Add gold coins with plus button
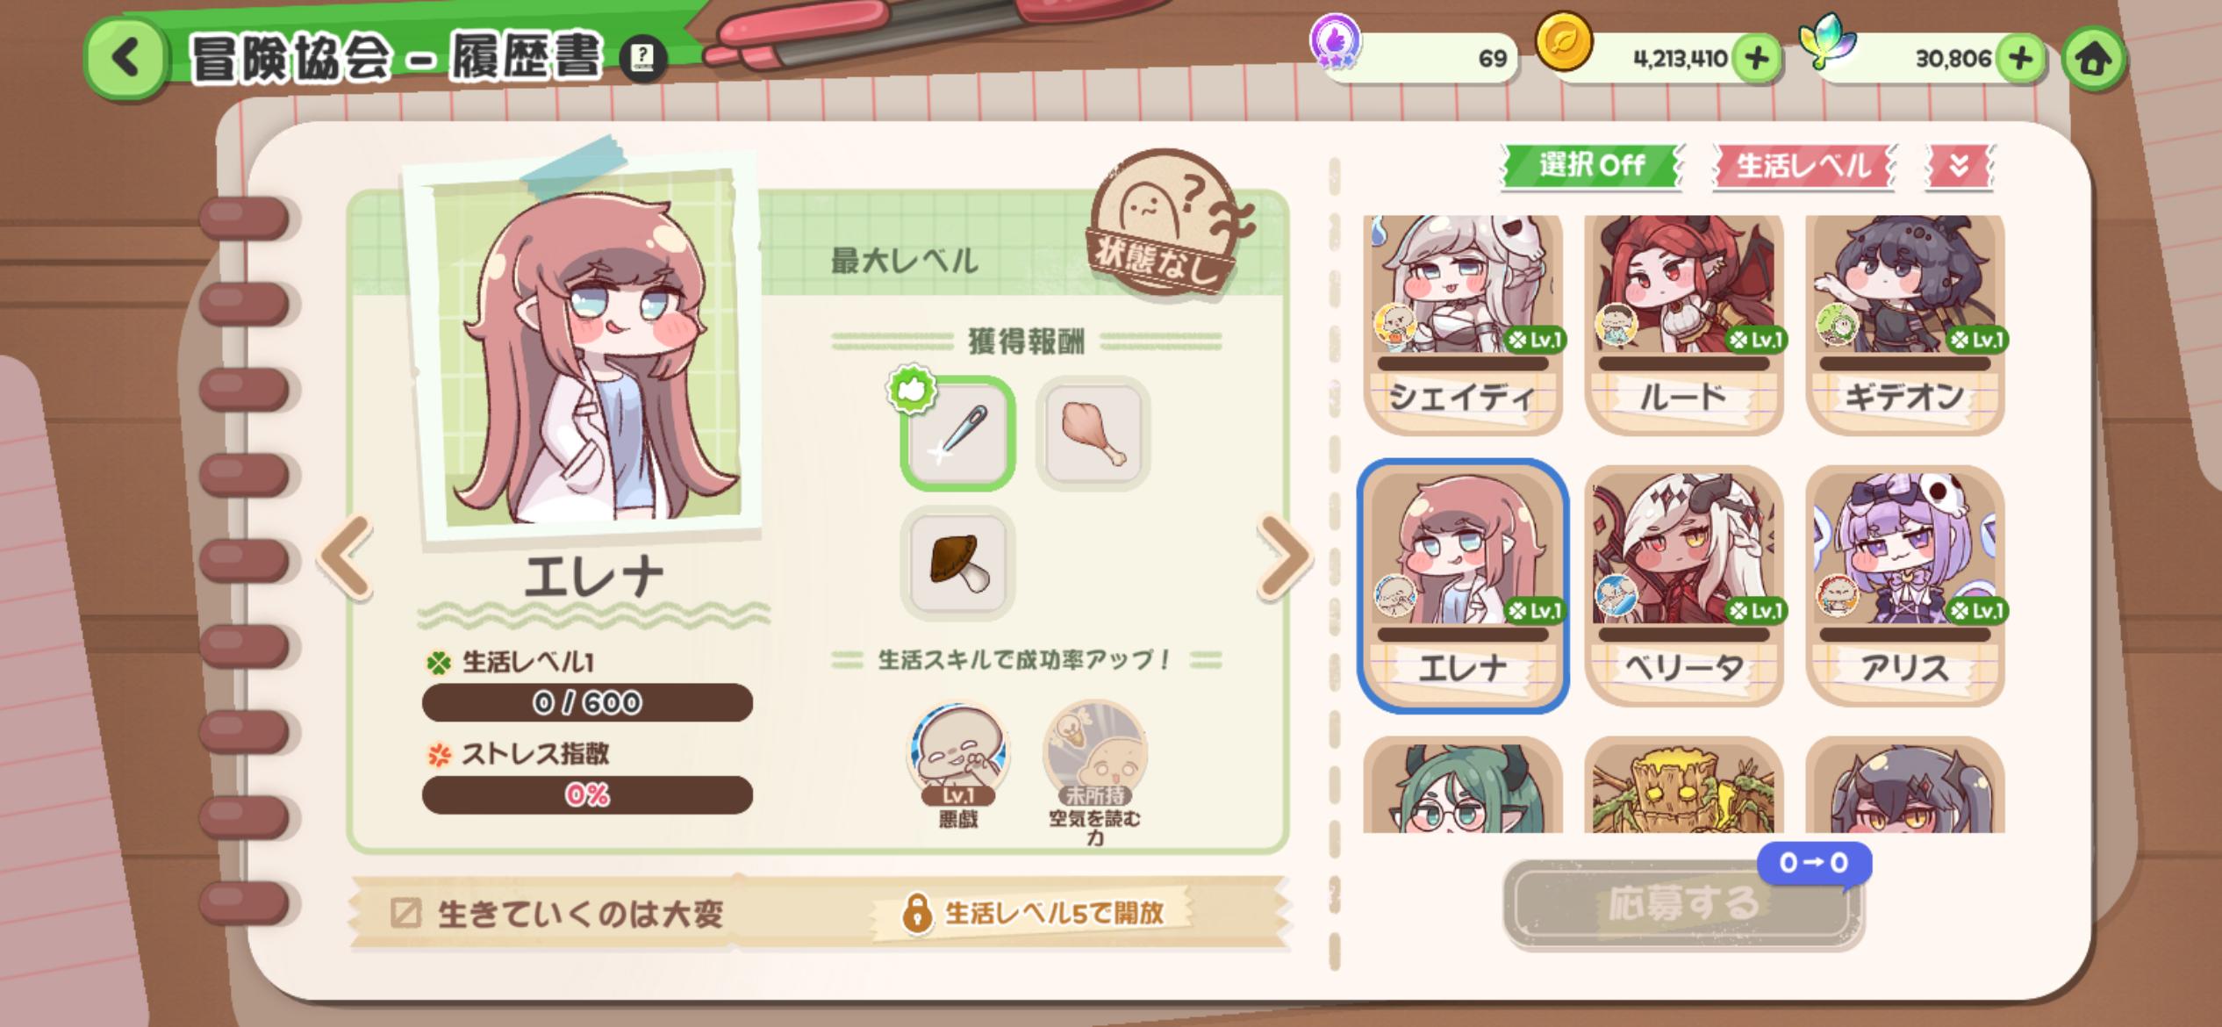Screen dimensions: 2222x1027 (x=1757, y=59)
